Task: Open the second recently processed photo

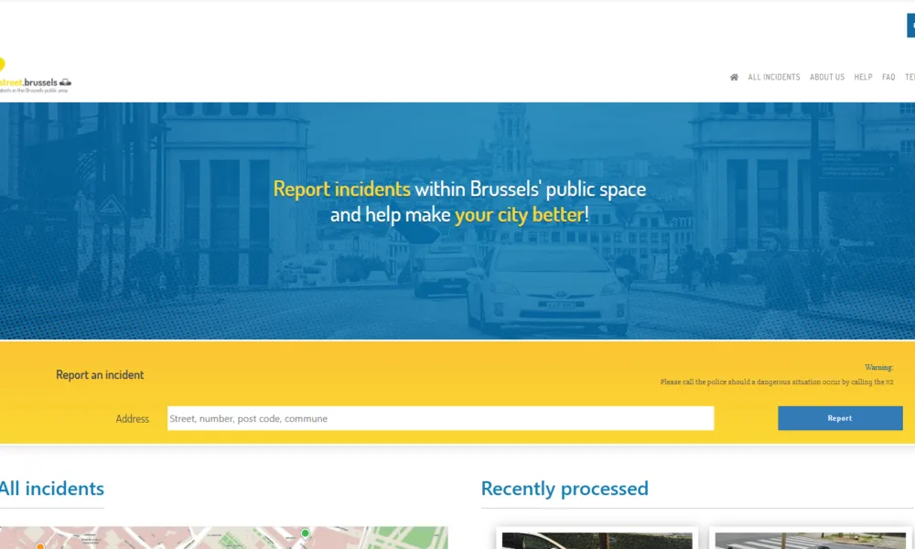Action: [x=814, y=540]
